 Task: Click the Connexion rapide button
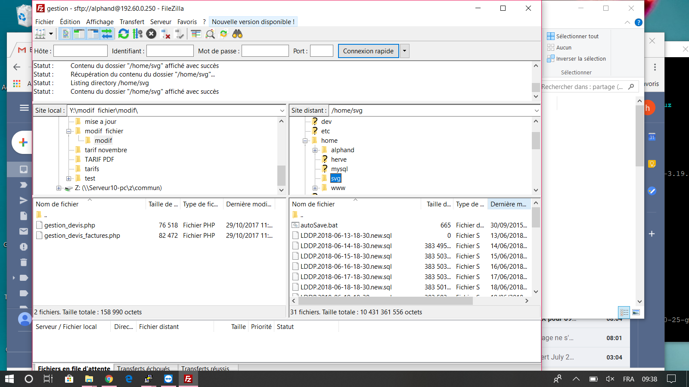point(368,51)
